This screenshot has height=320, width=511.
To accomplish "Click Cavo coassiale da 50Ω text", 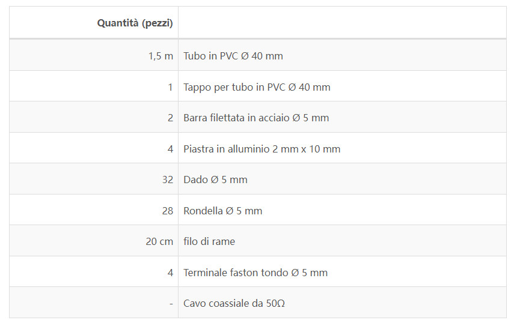I will pos(234,303).
